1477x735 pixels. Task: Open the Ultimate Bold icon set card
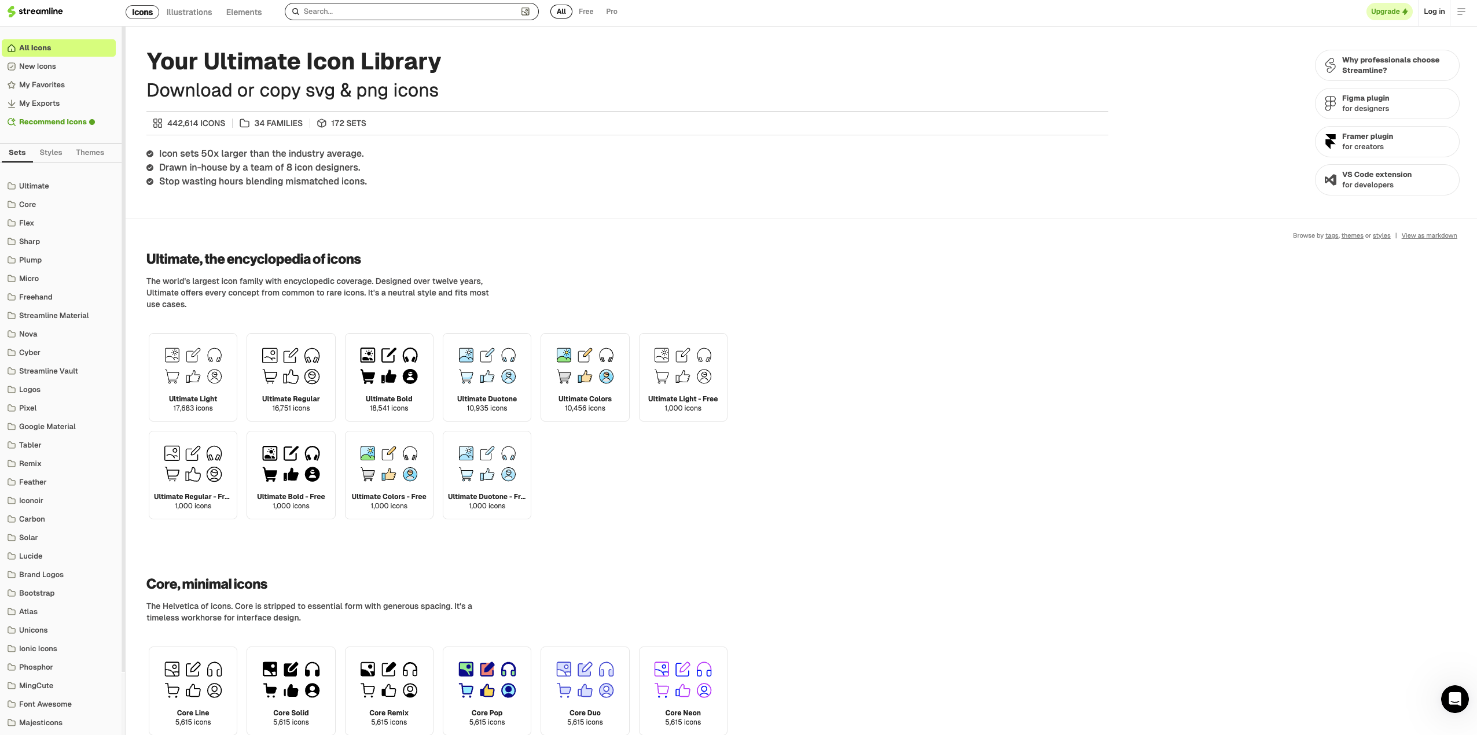click(x=389, y=377)
